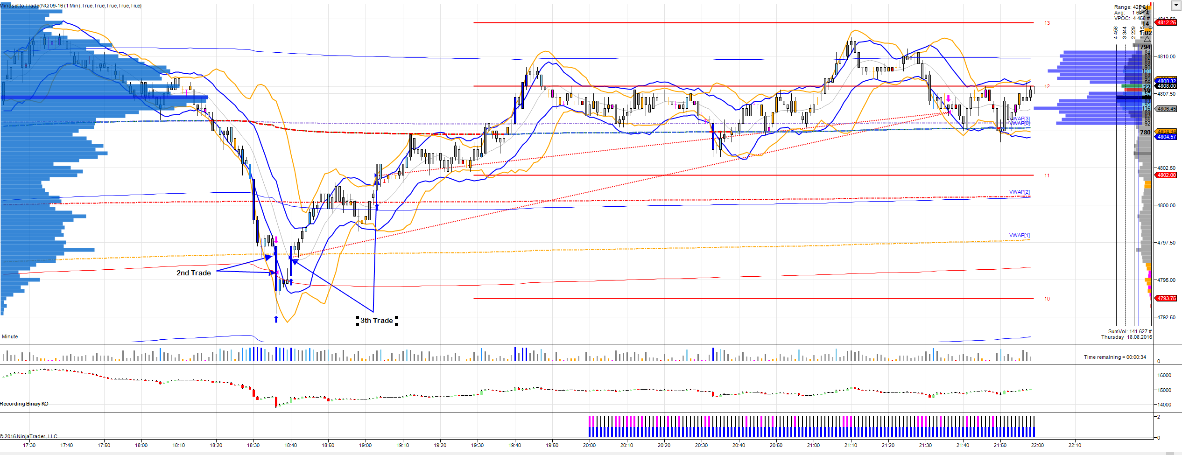This screenshot has height=455, width=1182.
Task: Click the "Recording Binary KO" panel label
Action: tap(24, 404)
